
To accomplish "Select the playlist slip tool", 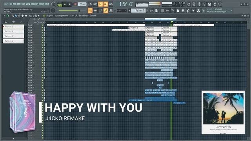I will click(26, 16).
